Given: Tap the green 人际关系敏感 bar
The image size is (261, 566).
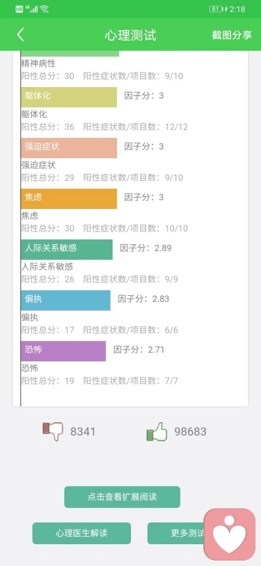Looking at the screenshot, I should [x=67, y=249].
